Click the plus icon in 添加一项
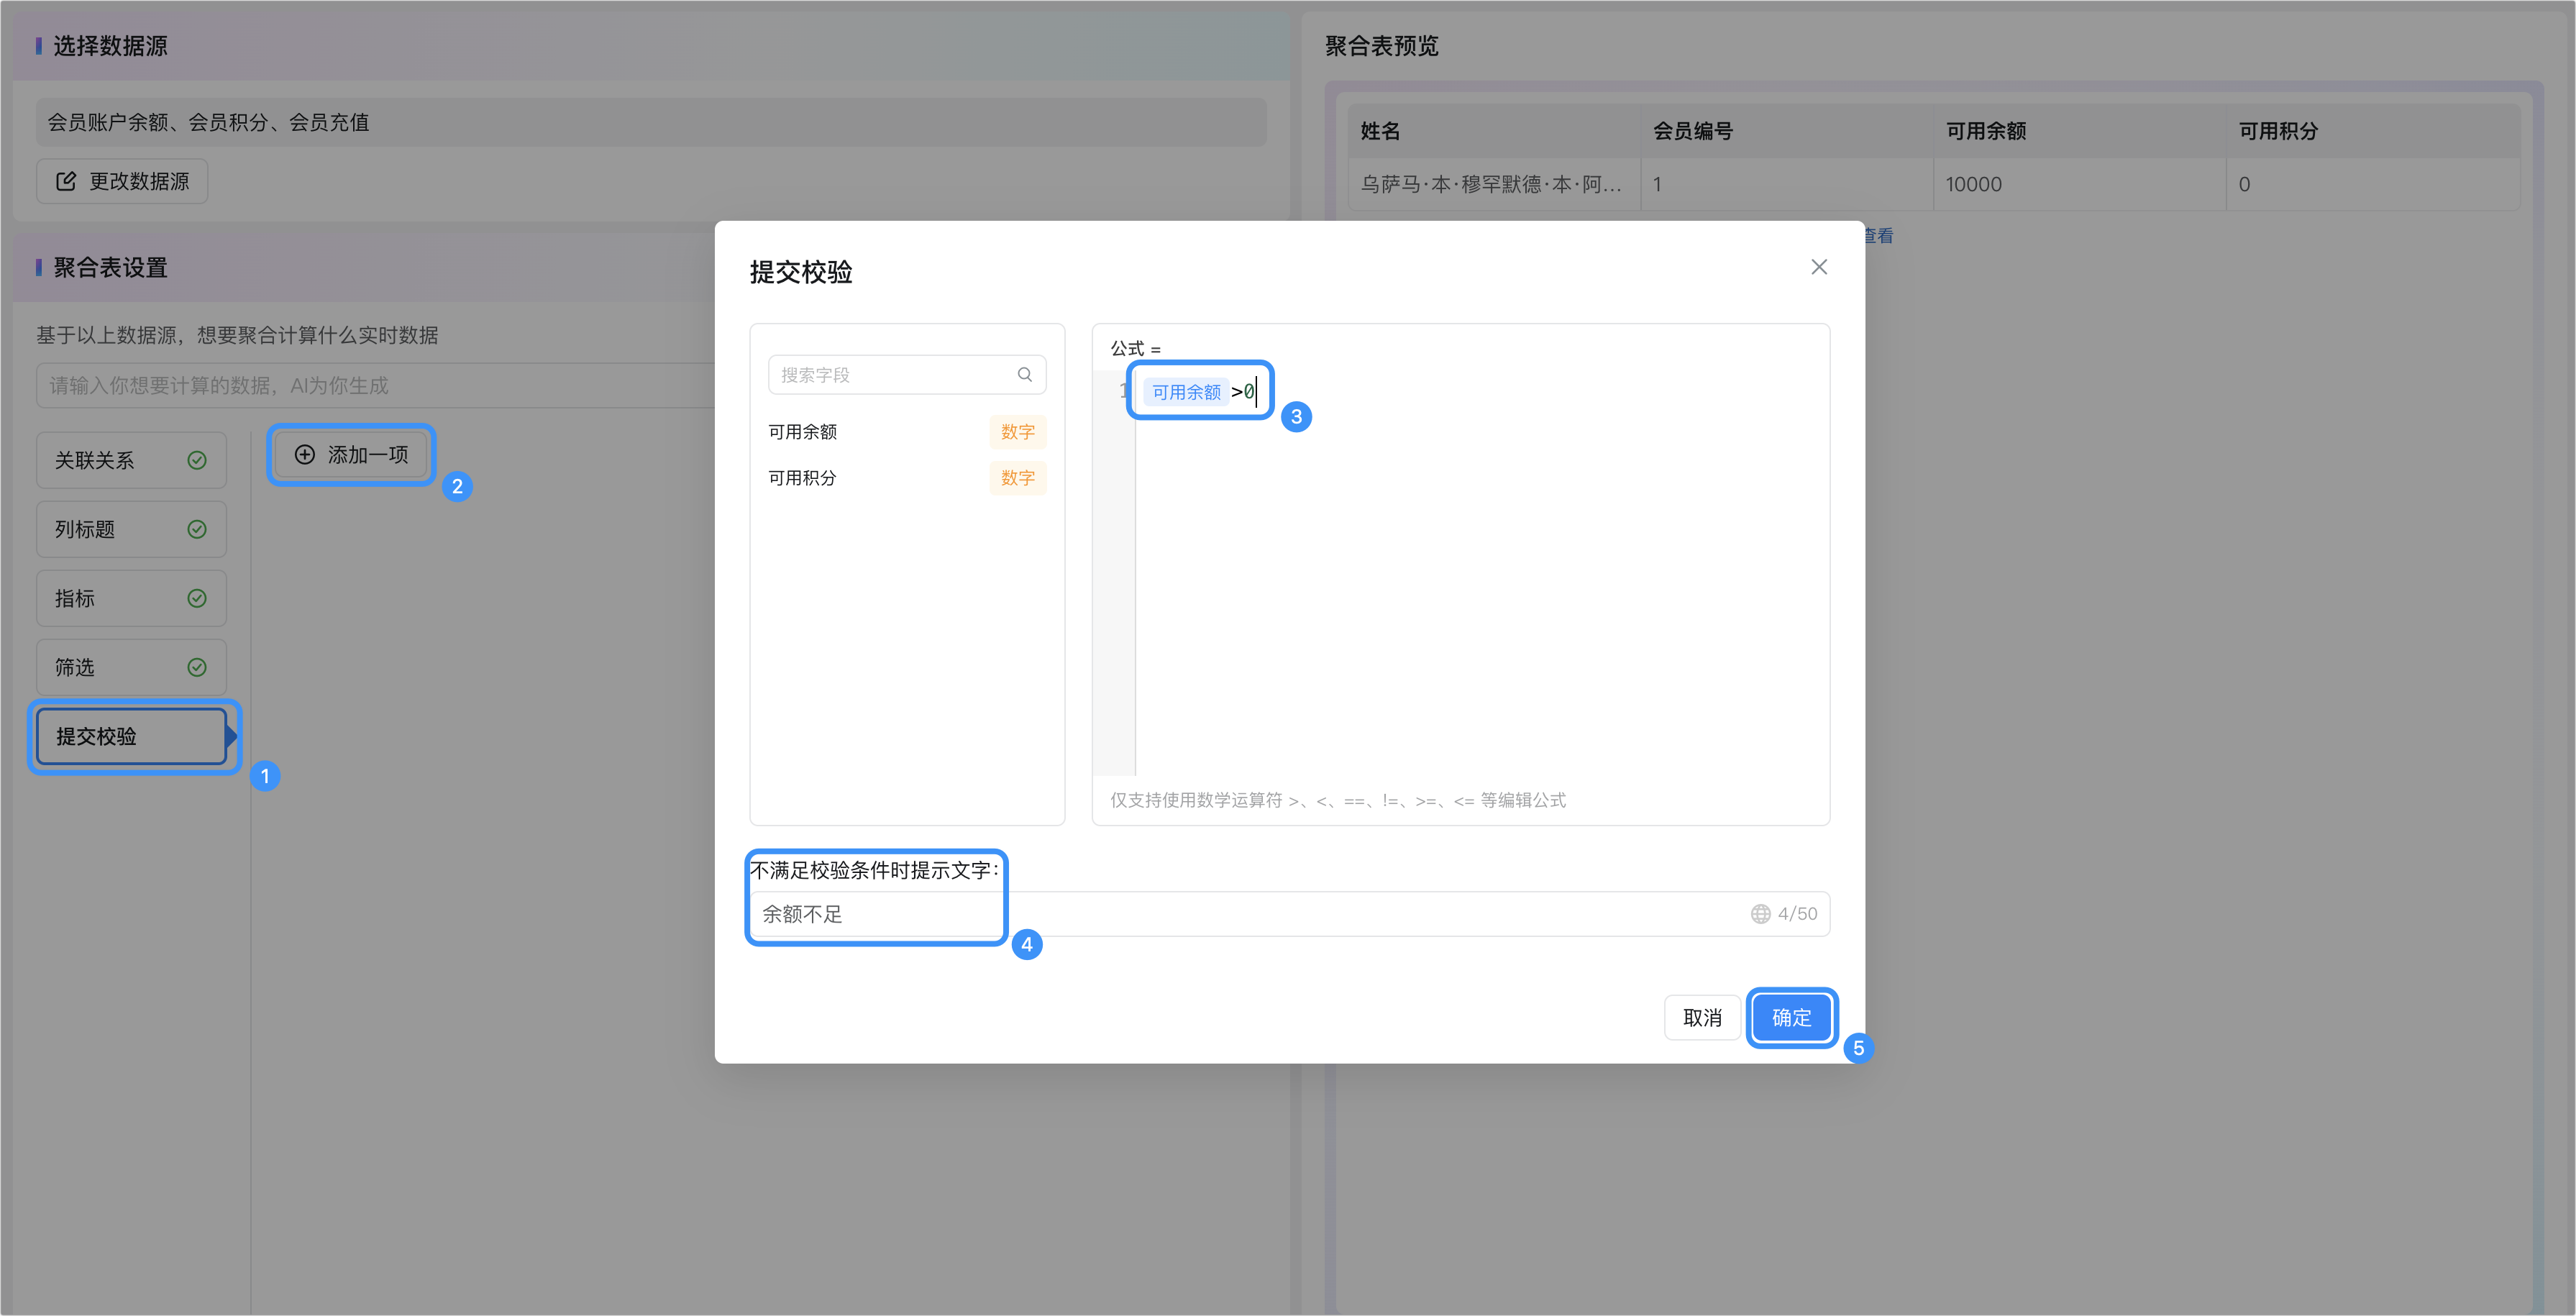Image resolution: width=2576 pixels, height=1316 pixels. [305, 455]
